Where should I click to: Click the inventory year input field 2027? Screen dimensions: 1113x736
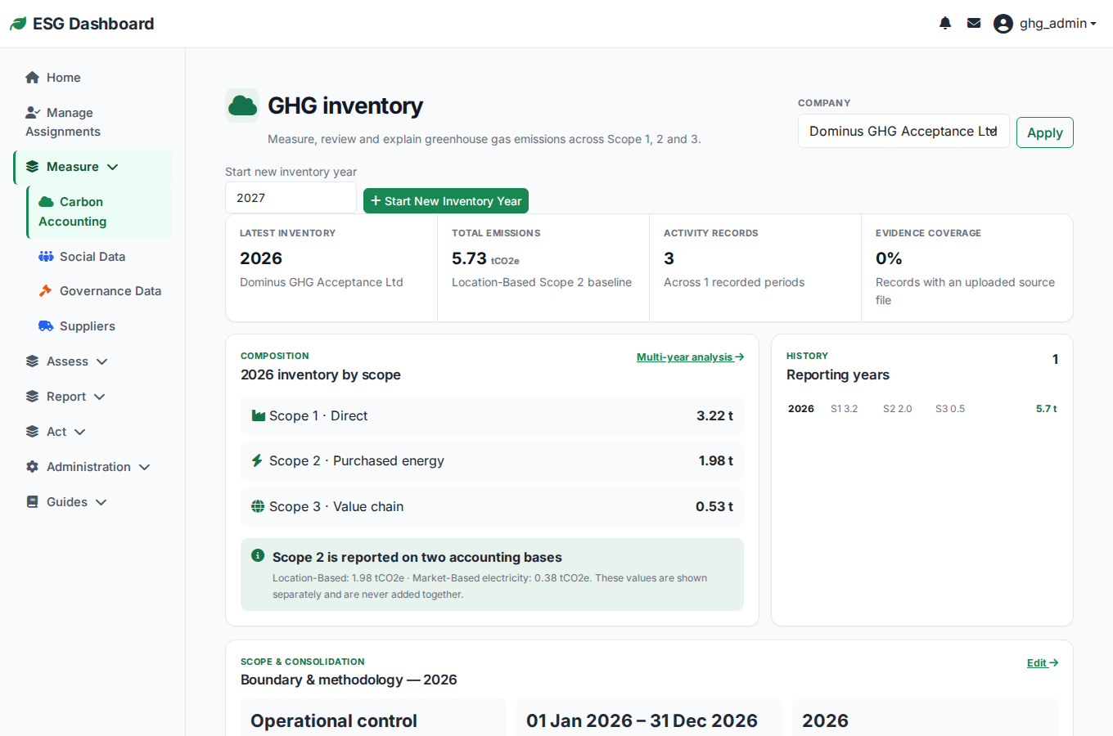click(291, 198)
